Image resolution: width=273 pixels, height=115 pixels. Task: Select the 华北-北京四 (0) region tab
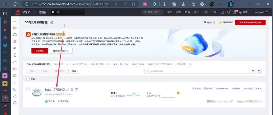80,64
